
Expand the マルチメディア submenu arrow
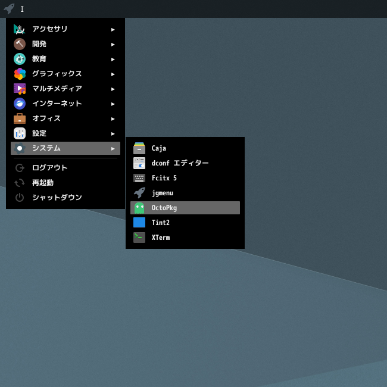pyautogui.click(x=113, y=89)
